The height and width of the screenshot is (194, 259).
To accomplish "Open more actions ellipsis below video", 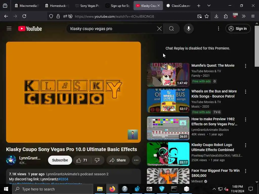I will (x=136, y=160).
